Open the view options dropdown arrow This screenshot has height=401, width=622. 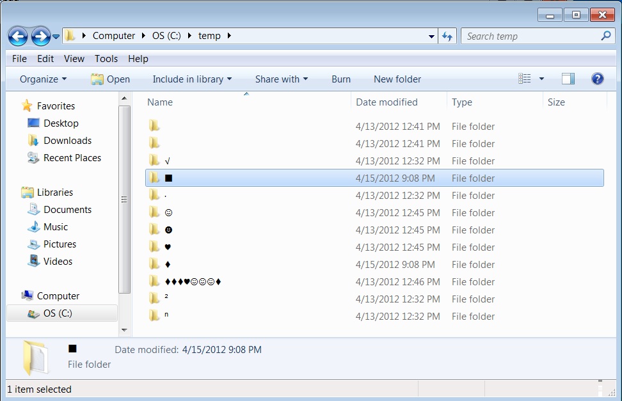[541, 79]
